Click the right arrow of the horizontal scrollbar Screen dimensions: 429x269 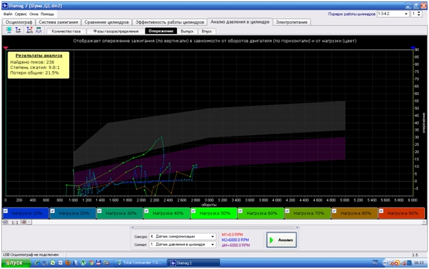coord(424,222)
